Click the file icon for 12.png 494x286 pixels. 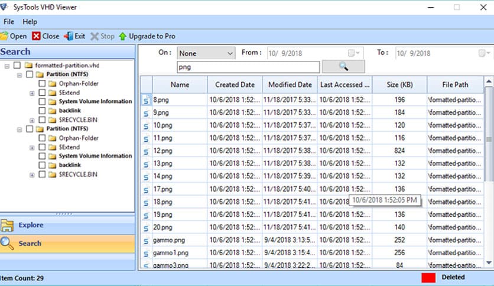point(146,151)
